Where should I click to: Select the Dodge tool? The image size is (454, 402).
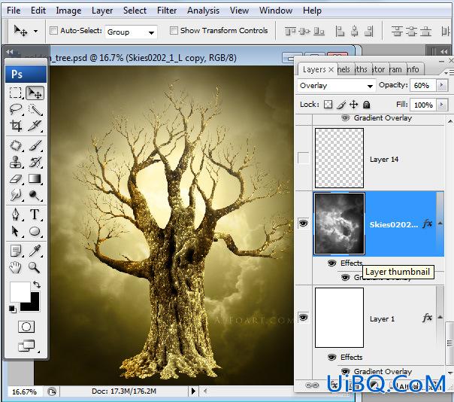tap(35, 196)
